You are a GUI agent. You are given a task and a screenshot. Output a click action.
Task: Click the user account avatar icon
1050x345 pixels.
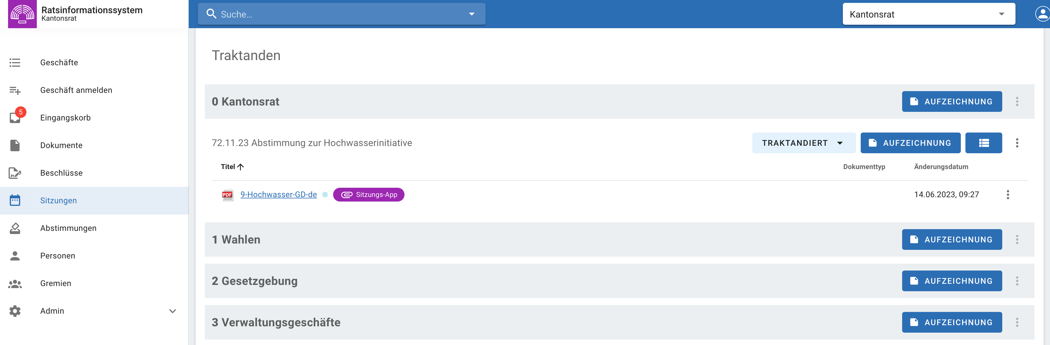[1042, 14]
